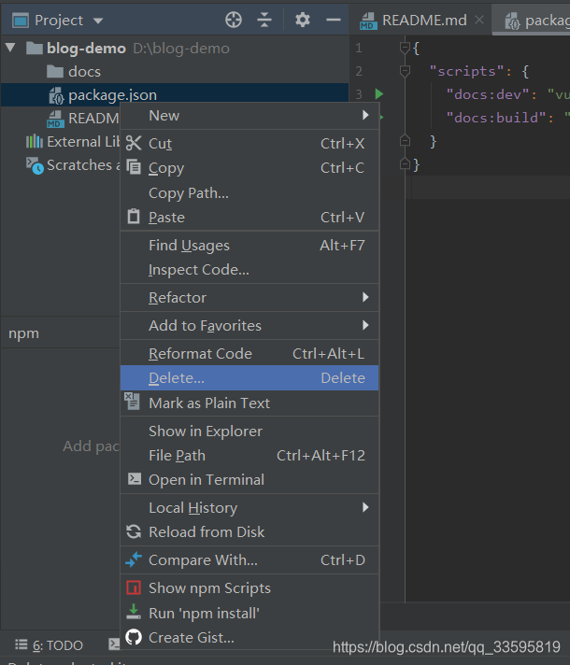
Task: Click the red npm Scripts icon
Action: 134,587
